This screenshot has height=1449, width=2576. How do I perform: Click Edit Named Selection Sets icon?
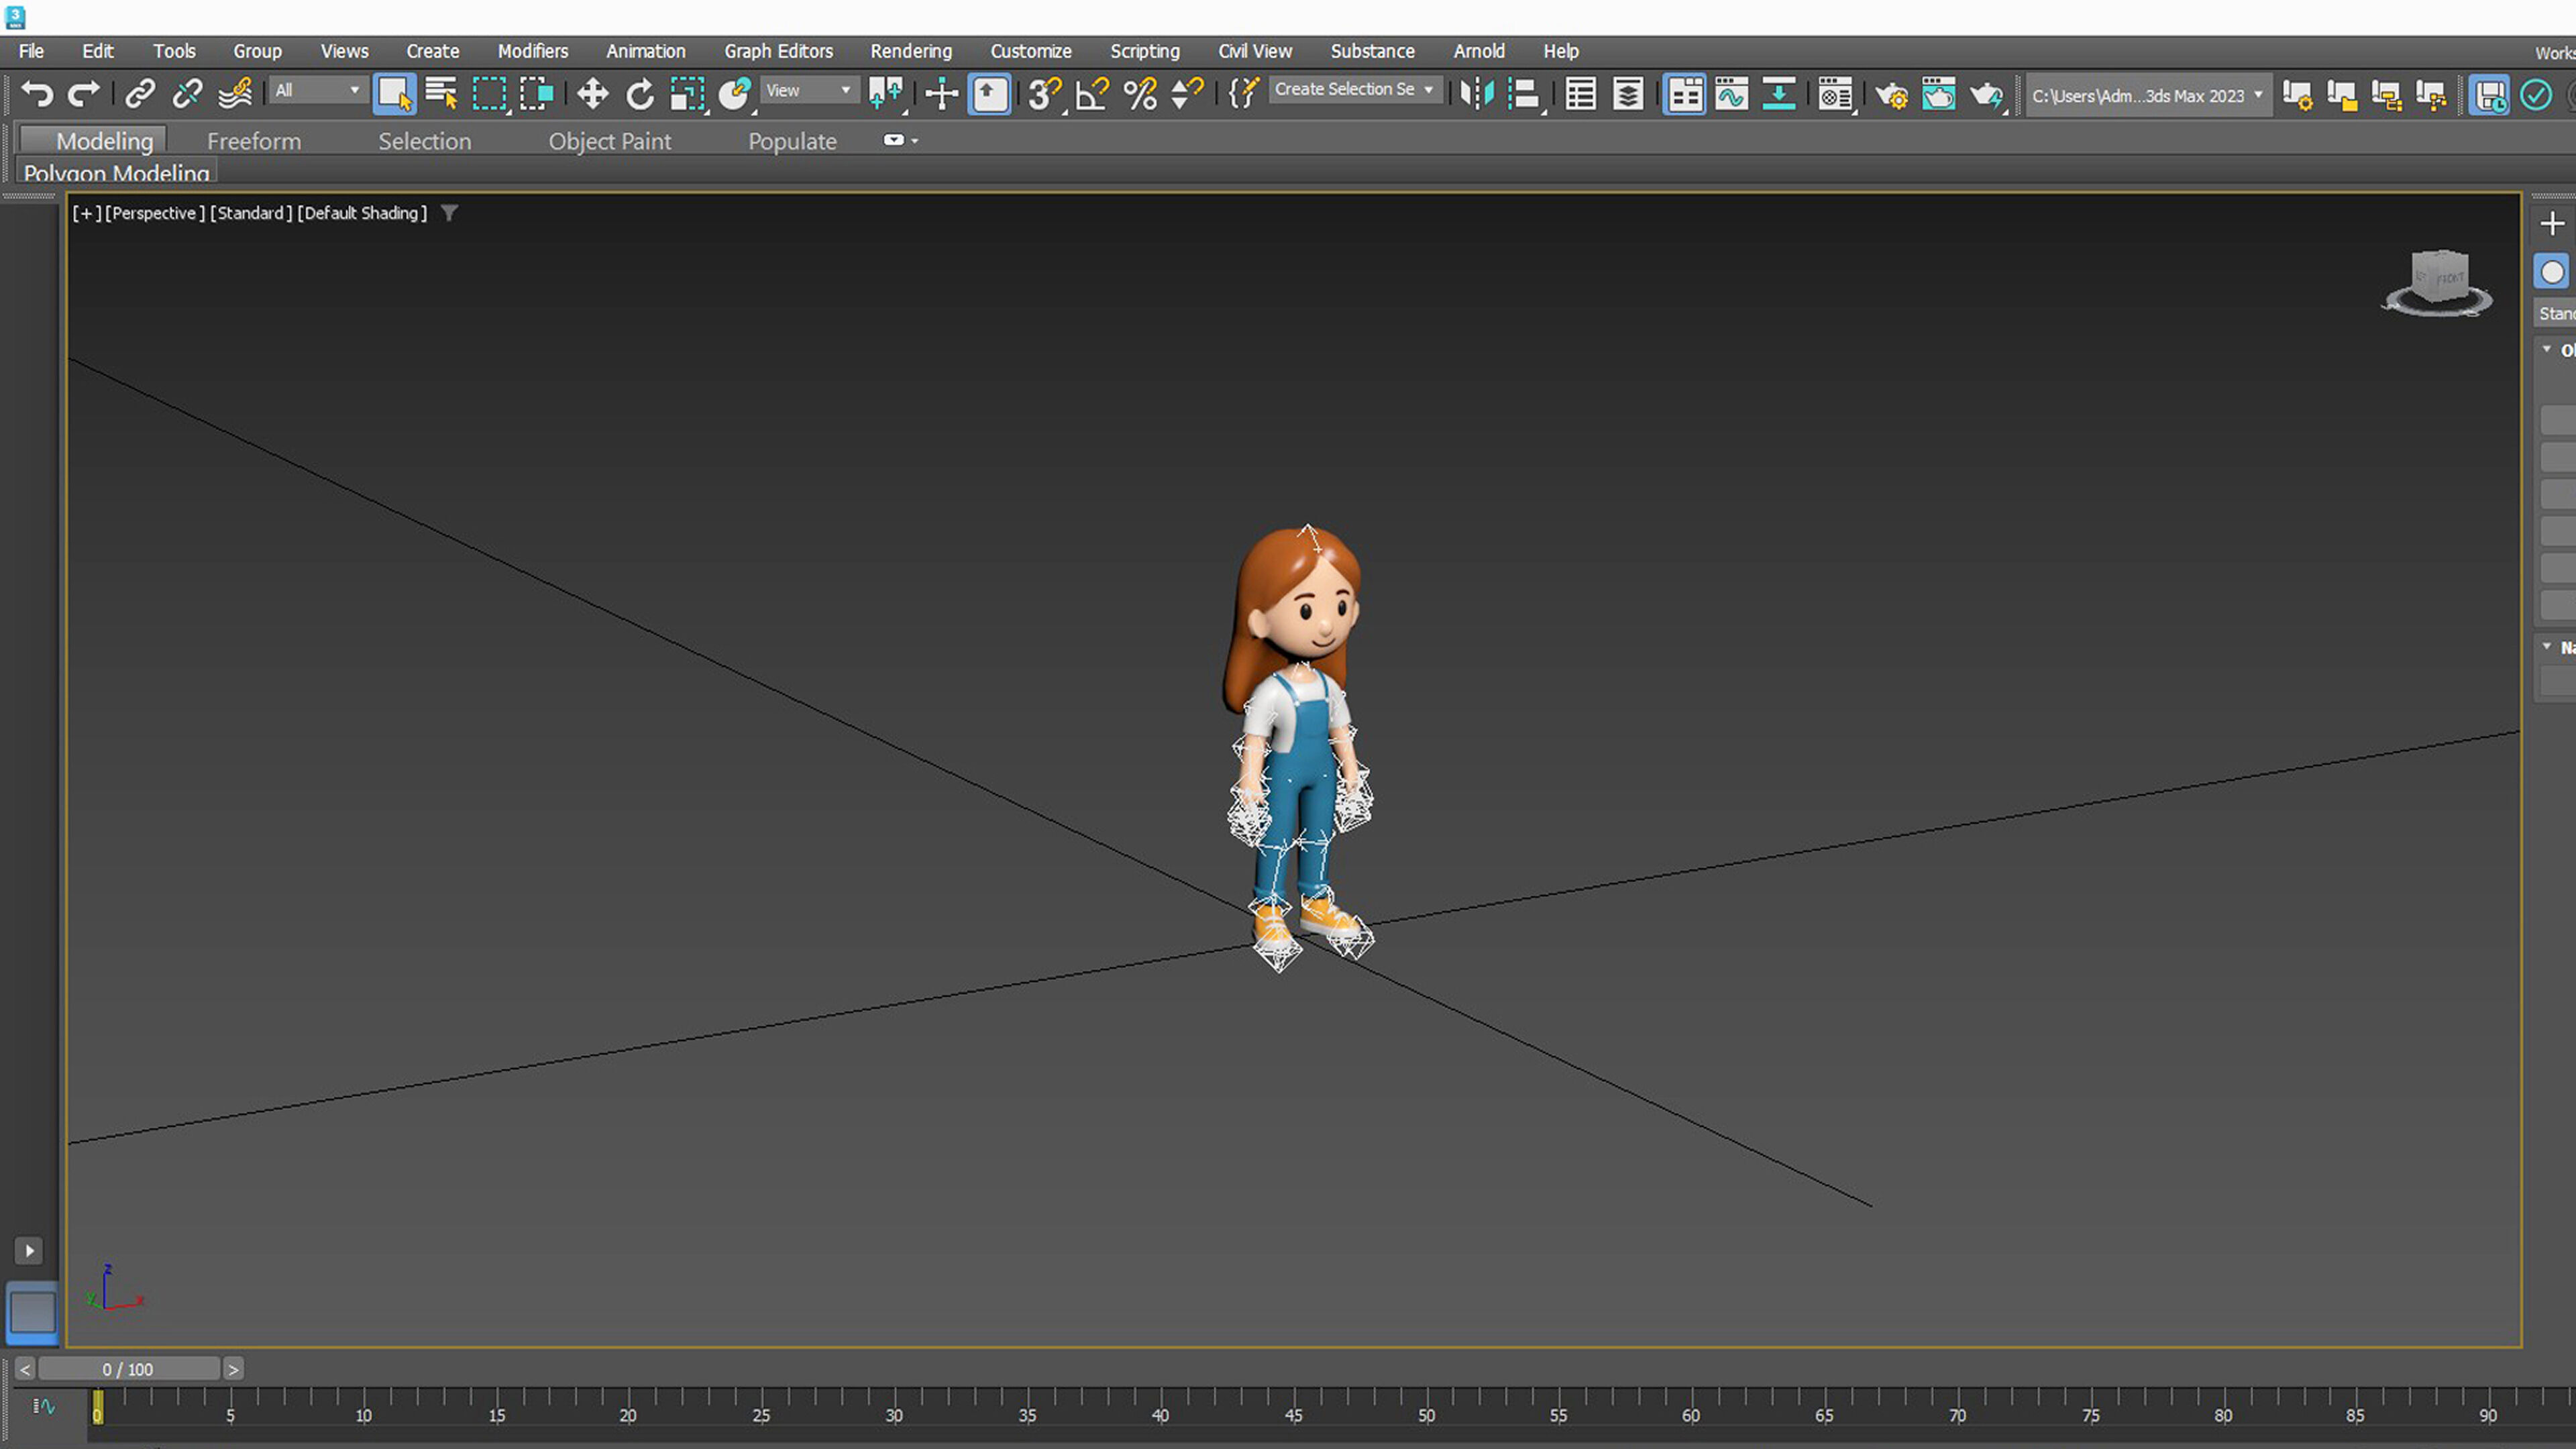click(1243, 94)
